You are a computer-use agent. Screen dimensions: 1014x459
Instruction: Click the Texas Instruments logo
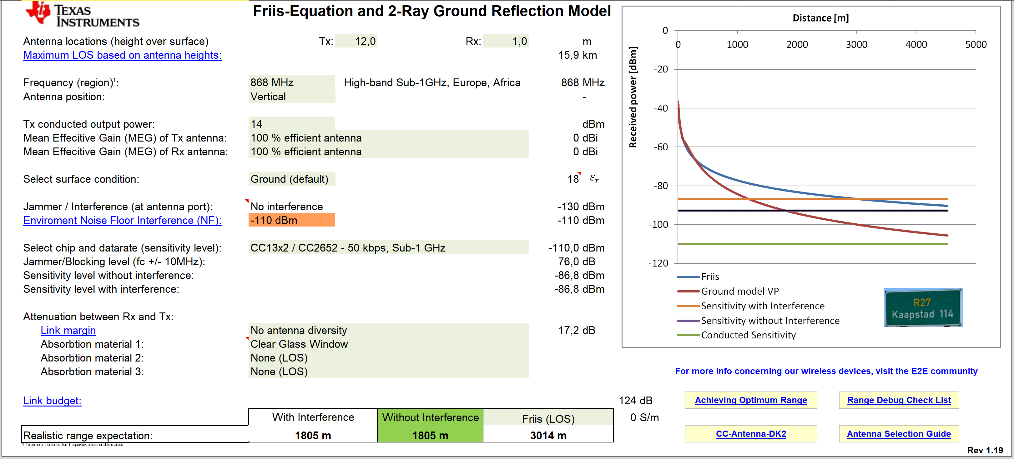82,14
